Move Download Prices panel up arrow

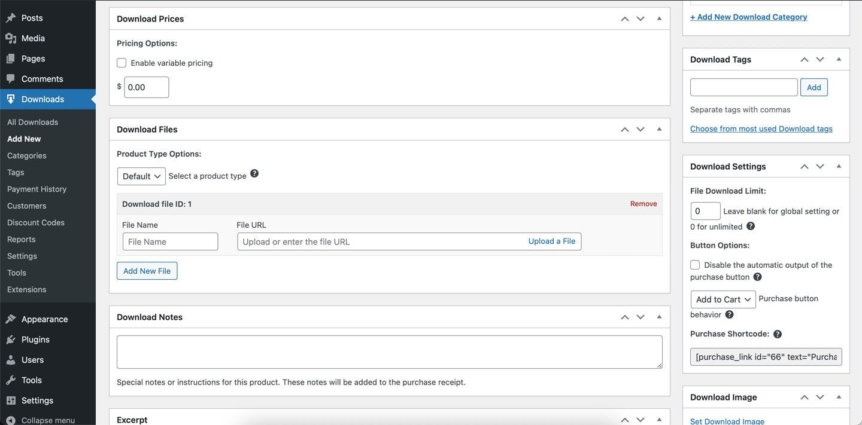coord(624,19)
